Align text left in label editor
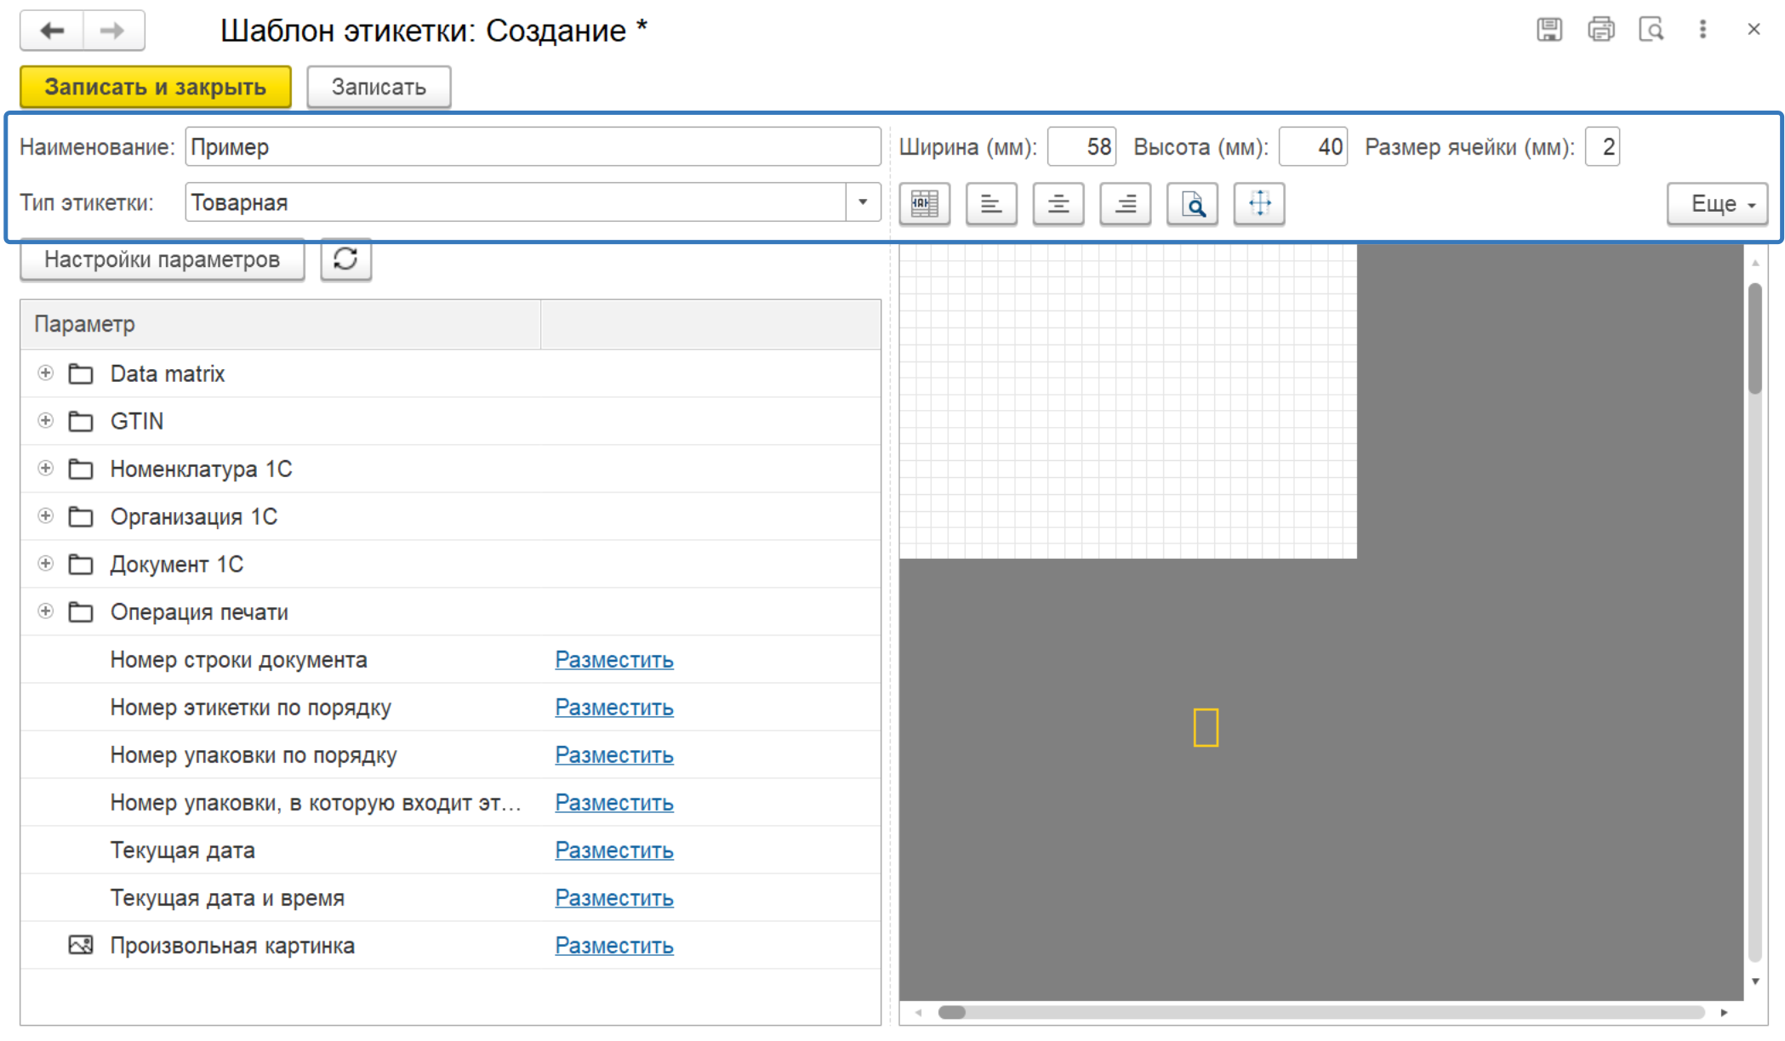The image size is (1785, 1041). 991,204
